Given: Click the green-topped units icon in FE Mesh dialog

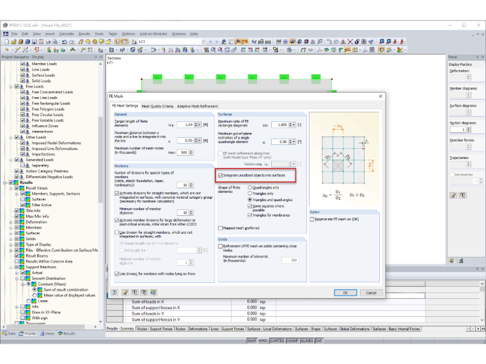Looking at the screenshot, I should (153, 292).
